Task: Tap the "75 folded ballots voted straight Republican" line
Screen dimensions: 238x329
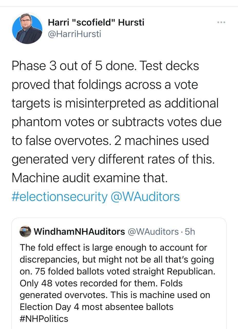Action: coord(122,271)
